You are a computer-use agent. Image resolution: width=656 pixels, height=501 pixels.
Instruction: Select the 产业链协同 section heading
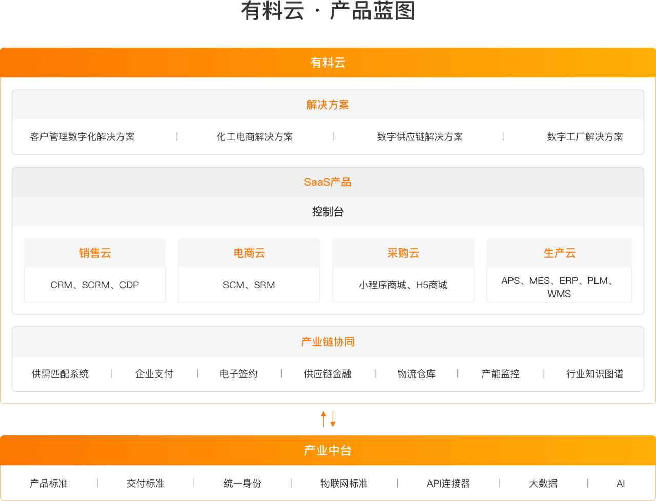click(x=328, y=342)
